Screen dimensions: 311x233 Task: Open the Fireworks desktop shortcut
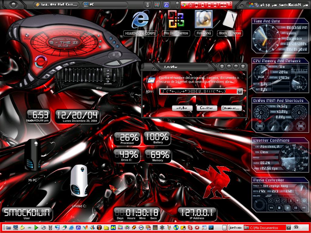pos(204,19)
